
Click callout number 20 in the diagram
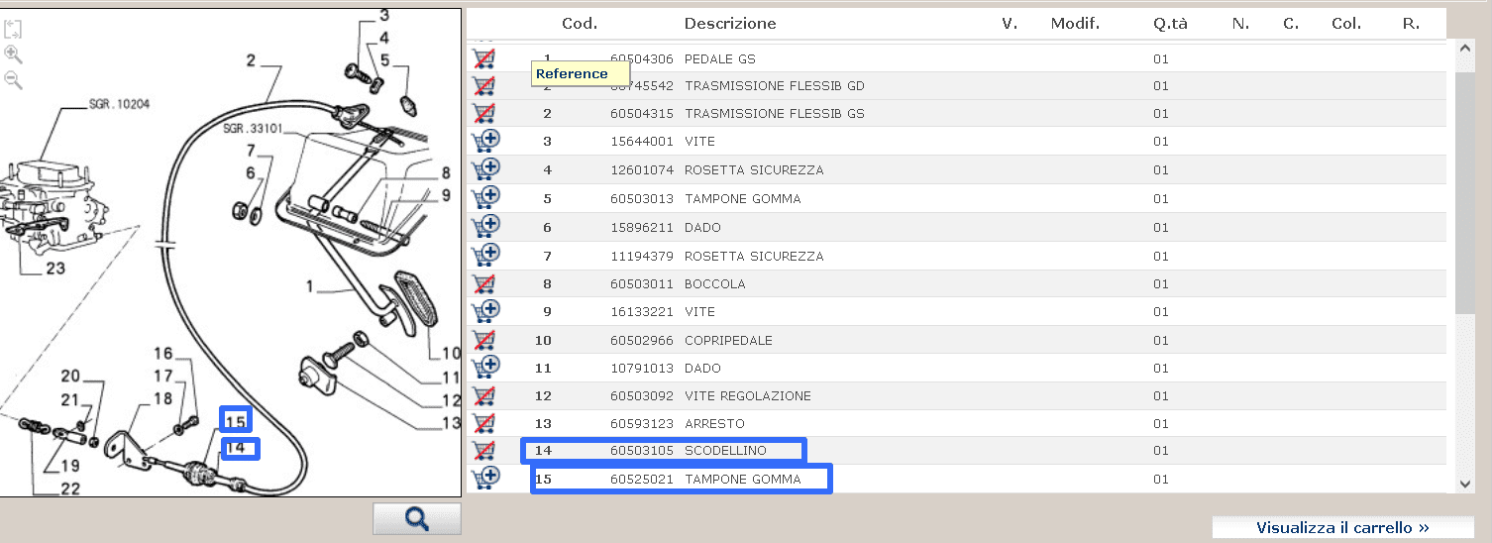[x=69, y=376]
